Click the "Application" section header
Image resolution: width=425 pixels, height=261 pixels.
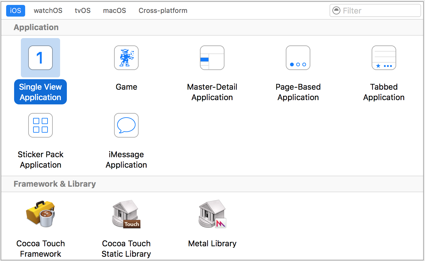[36, 27]
